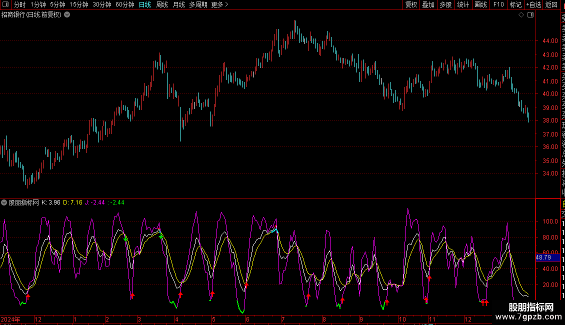
Task: Select the 60分钟 period tab
Action: click(124, 4)
